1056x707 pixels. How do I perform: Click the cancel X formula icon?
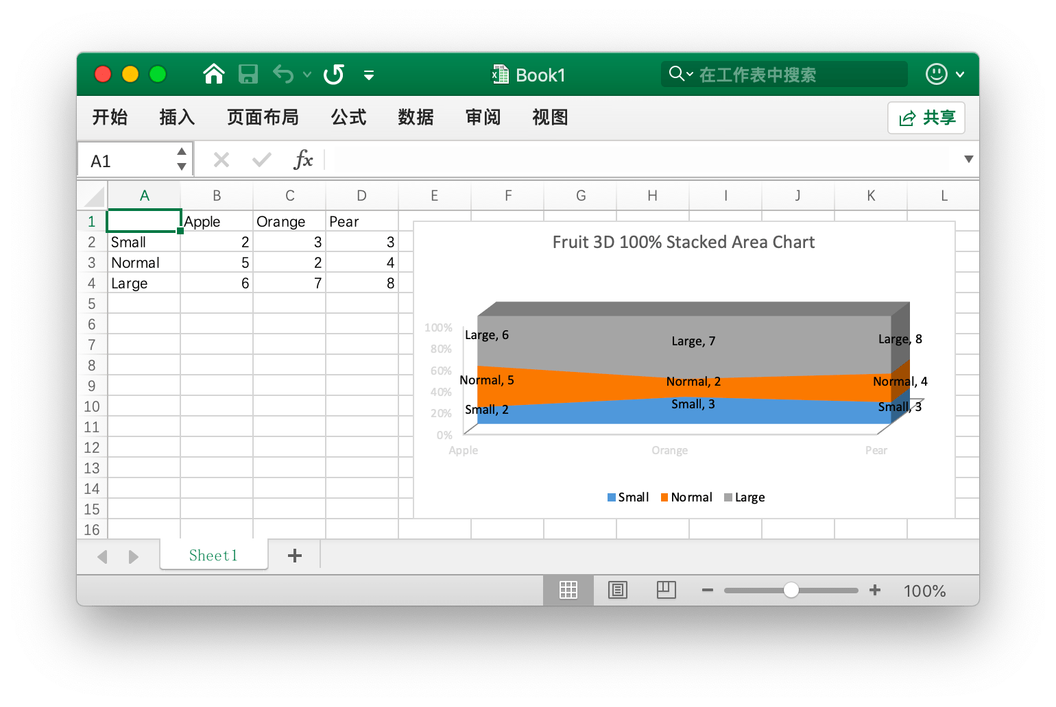(221, 160)
